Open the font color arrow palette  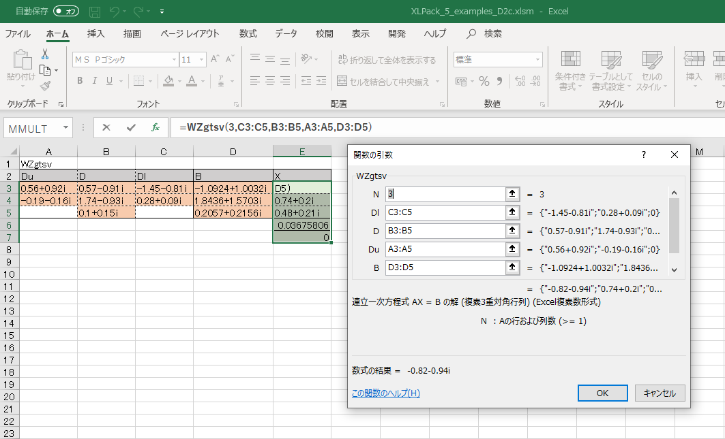(203, 81)
